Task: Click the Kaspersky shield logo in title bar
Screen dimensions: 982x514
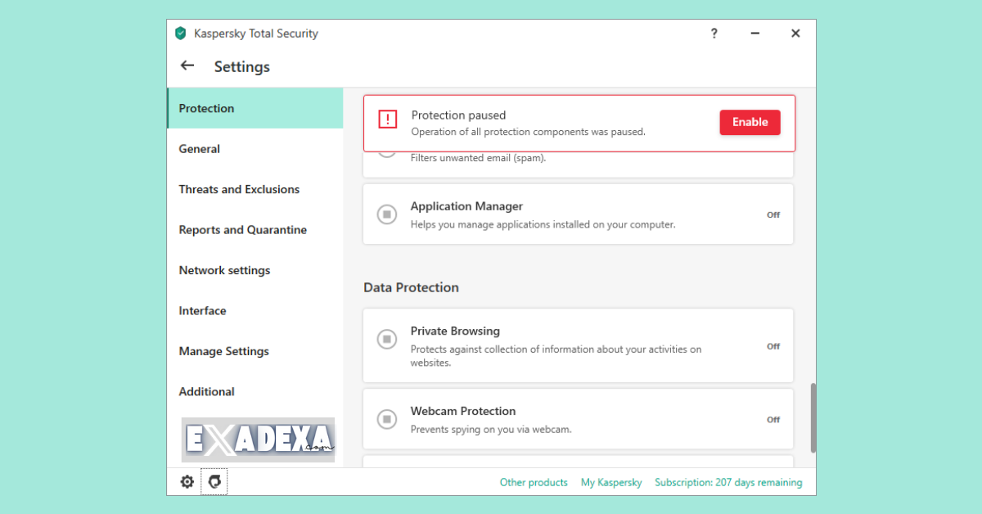Action: (x=180, y=33)
